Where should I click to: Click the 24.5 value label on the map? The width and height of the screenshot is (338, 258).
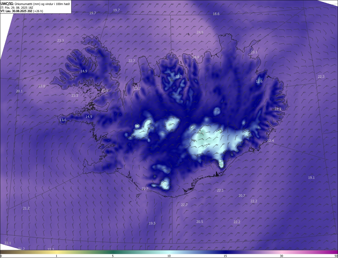(200, 32)
